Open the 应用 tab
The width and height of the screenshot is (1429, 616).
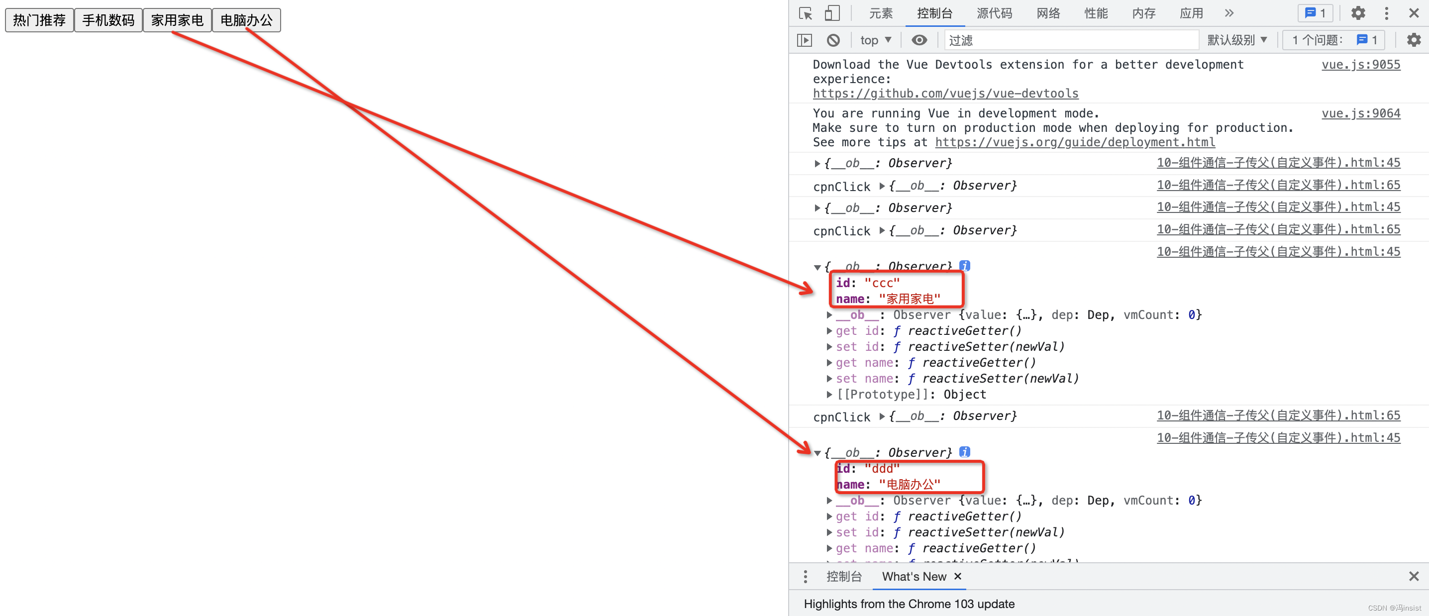coord(1192,13)
